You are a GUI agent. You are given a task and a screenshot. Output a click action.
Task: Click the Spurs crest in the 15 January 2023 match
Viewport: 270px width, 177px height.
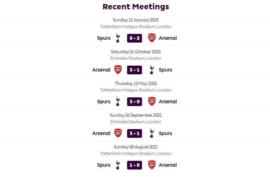118,38
